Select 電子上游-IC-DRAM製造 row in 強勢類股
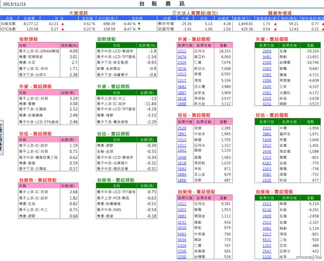The height and width of the screenshot is (261, 324). pyautogui.click(x=38, y=51)
